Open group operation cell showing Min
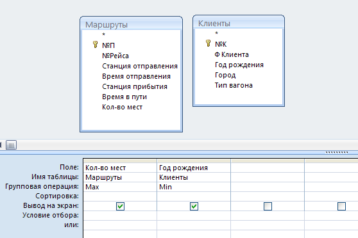This screenshot has width=358, height=238. pyautogui.click(x=194, y=187)
